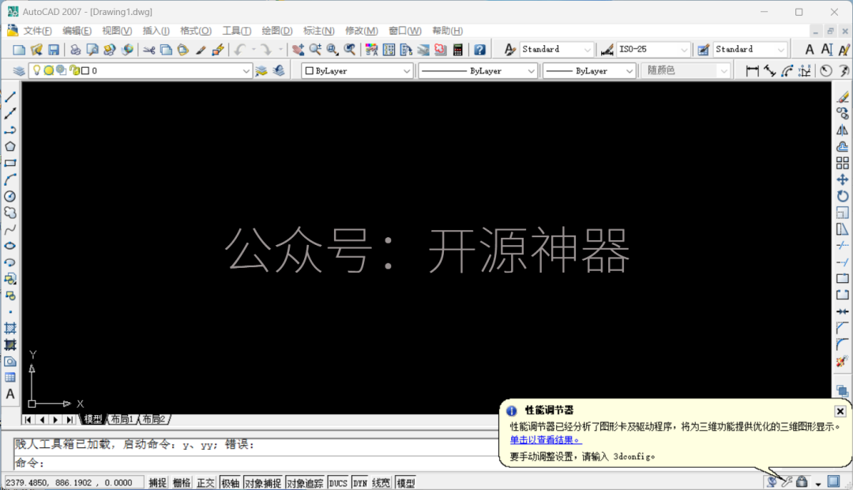This screenshot has width=853, height=490.
Task: Open the 编辑(E) menu
Action: (77, 31)
